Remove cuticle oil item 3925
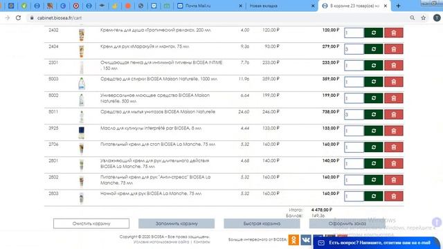 [394, 131]
